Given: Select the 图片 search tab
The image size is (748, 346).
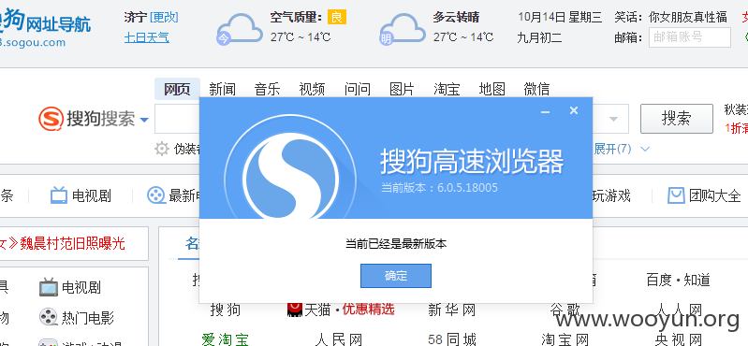Looking at the screenshot, I should [x=403, y=89].
